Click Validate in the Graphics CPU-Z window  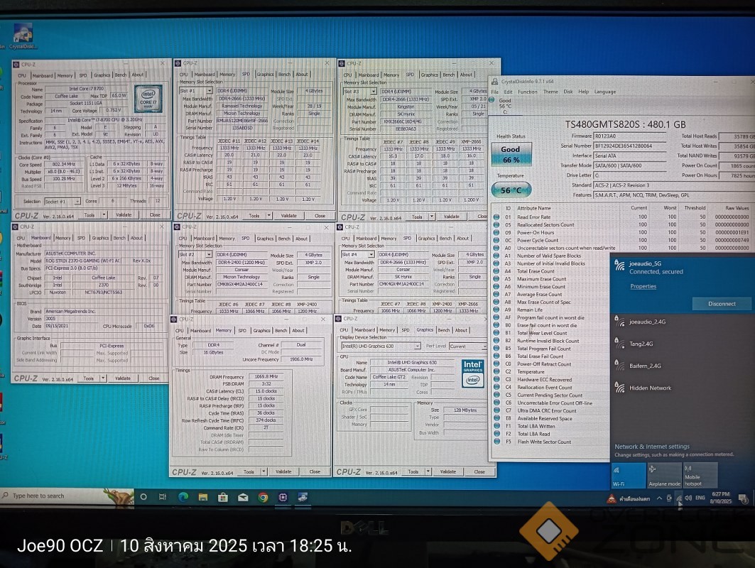tap(447, 471)
